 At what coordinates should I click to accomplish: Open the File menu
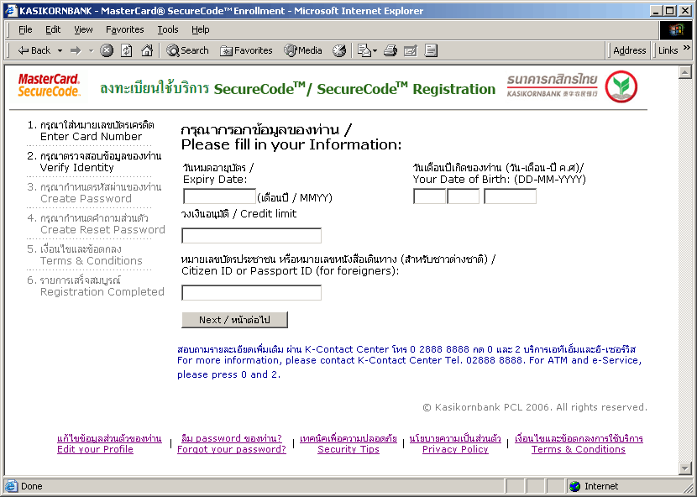point(25,29)
